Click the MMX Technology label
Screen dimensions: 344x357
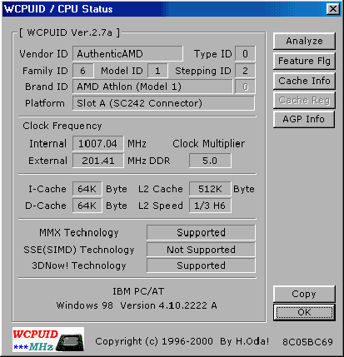79,232
